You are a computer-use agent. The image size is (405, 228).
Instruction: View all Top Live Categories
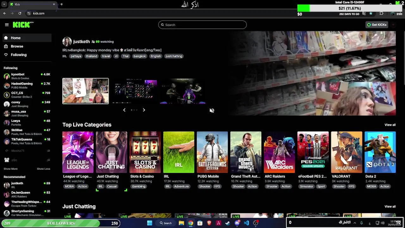[390, 125]
